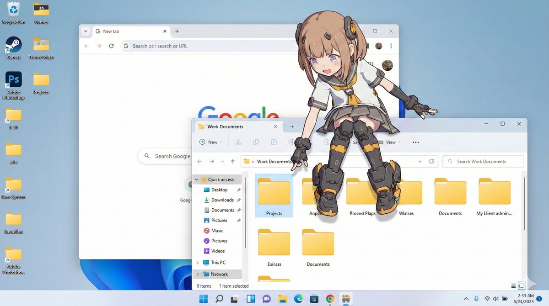The height and width of the screenshot is (306, 549).
Task: Refresh the Work Documents folder
Action: point(431,161)
